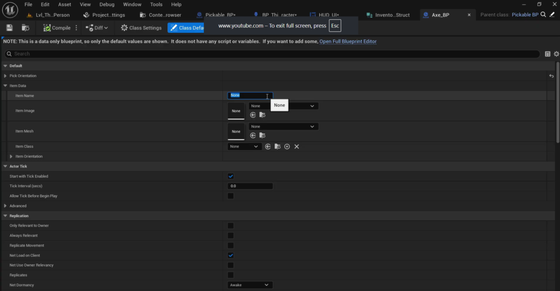The image size is (560, 291).
Task: Open details view options gear
Action: (x=556, y=54)
